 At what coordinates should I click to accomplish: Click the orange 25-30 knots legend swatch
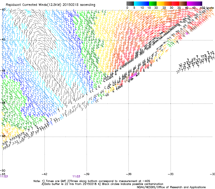click(168, 3)
